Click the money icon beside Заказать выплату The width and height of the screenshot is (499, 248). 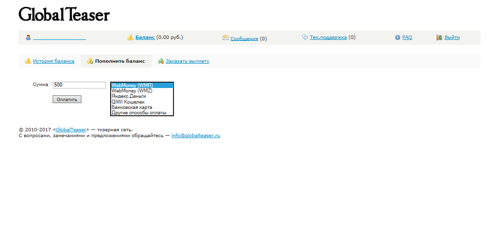(161, 61)
